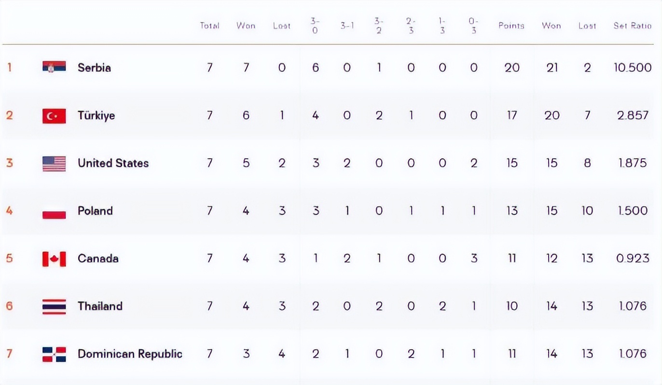The height and width of the screenshot is (385, 662).
Task: Click the Poland flag icon
Action: click(x=54, y=211)
